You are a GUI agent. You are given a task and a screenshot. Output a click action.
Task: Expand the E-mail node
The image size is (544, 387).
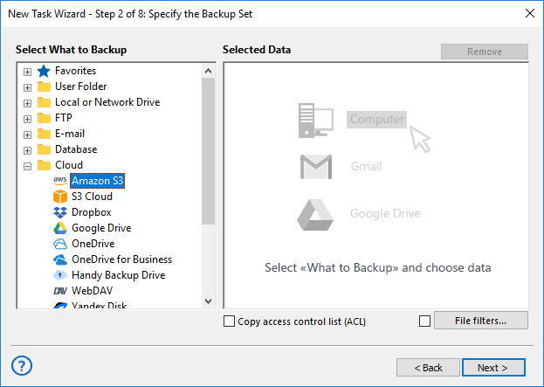click(x=27, y=135)
